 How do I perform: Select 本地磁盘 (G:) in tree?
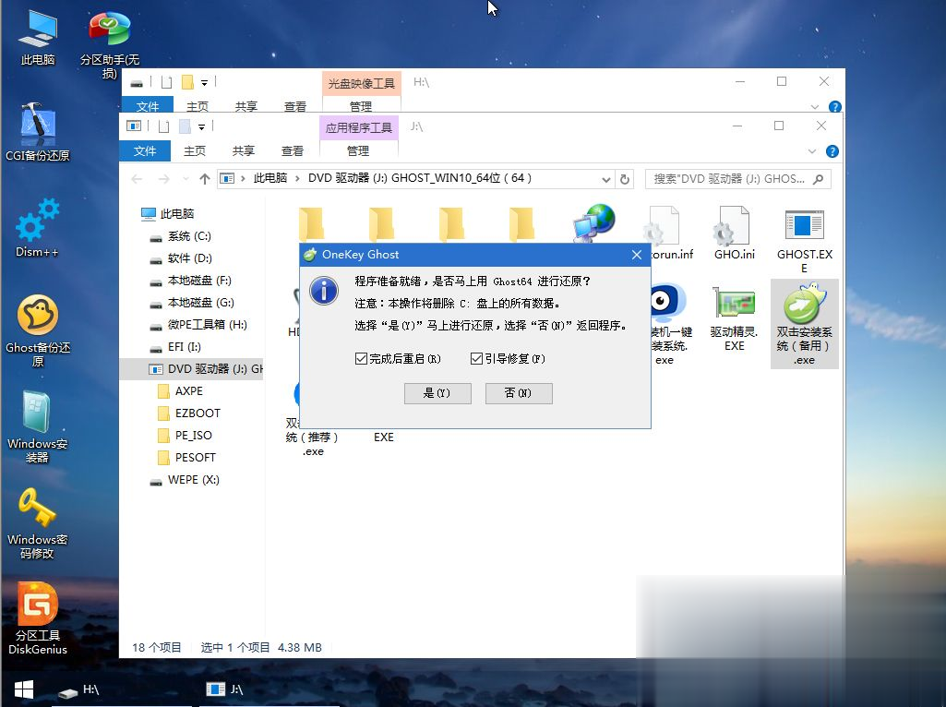pos(201,303)
